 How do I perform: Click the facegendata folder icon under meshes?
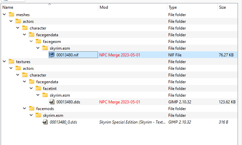click(x=32, y=35)
